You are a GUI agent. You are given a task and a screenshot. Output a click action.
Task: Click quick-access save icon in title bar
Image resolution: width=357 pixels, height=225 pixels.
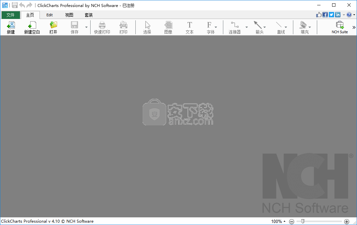[15, 5]
